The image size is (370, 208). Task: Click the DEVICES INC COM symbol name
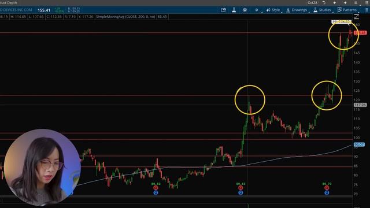pyautogui.click(x=16, y=10)
